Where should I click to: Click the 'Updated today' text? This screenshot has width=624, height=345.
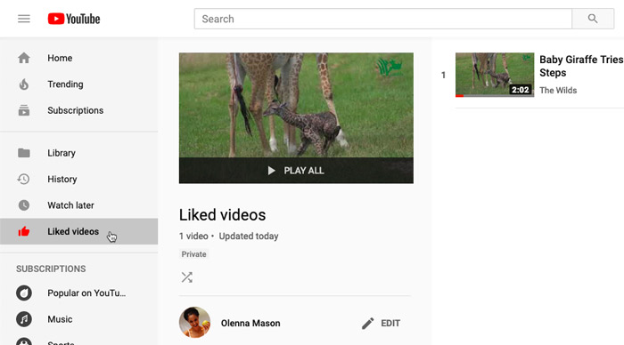coord(249,237)
